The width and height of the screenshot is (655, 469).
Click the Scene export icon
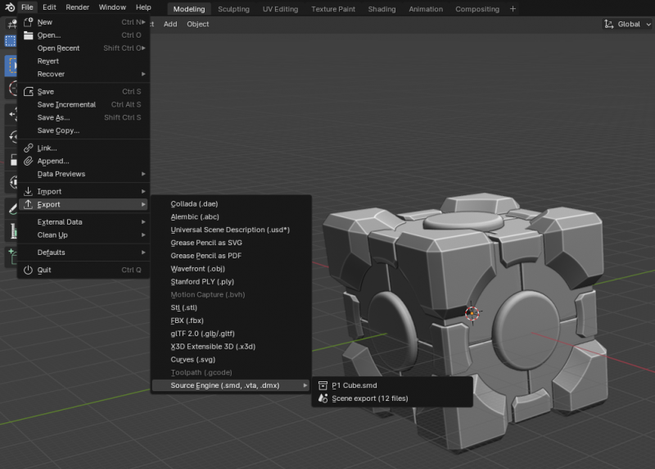(x=323, y=398)
